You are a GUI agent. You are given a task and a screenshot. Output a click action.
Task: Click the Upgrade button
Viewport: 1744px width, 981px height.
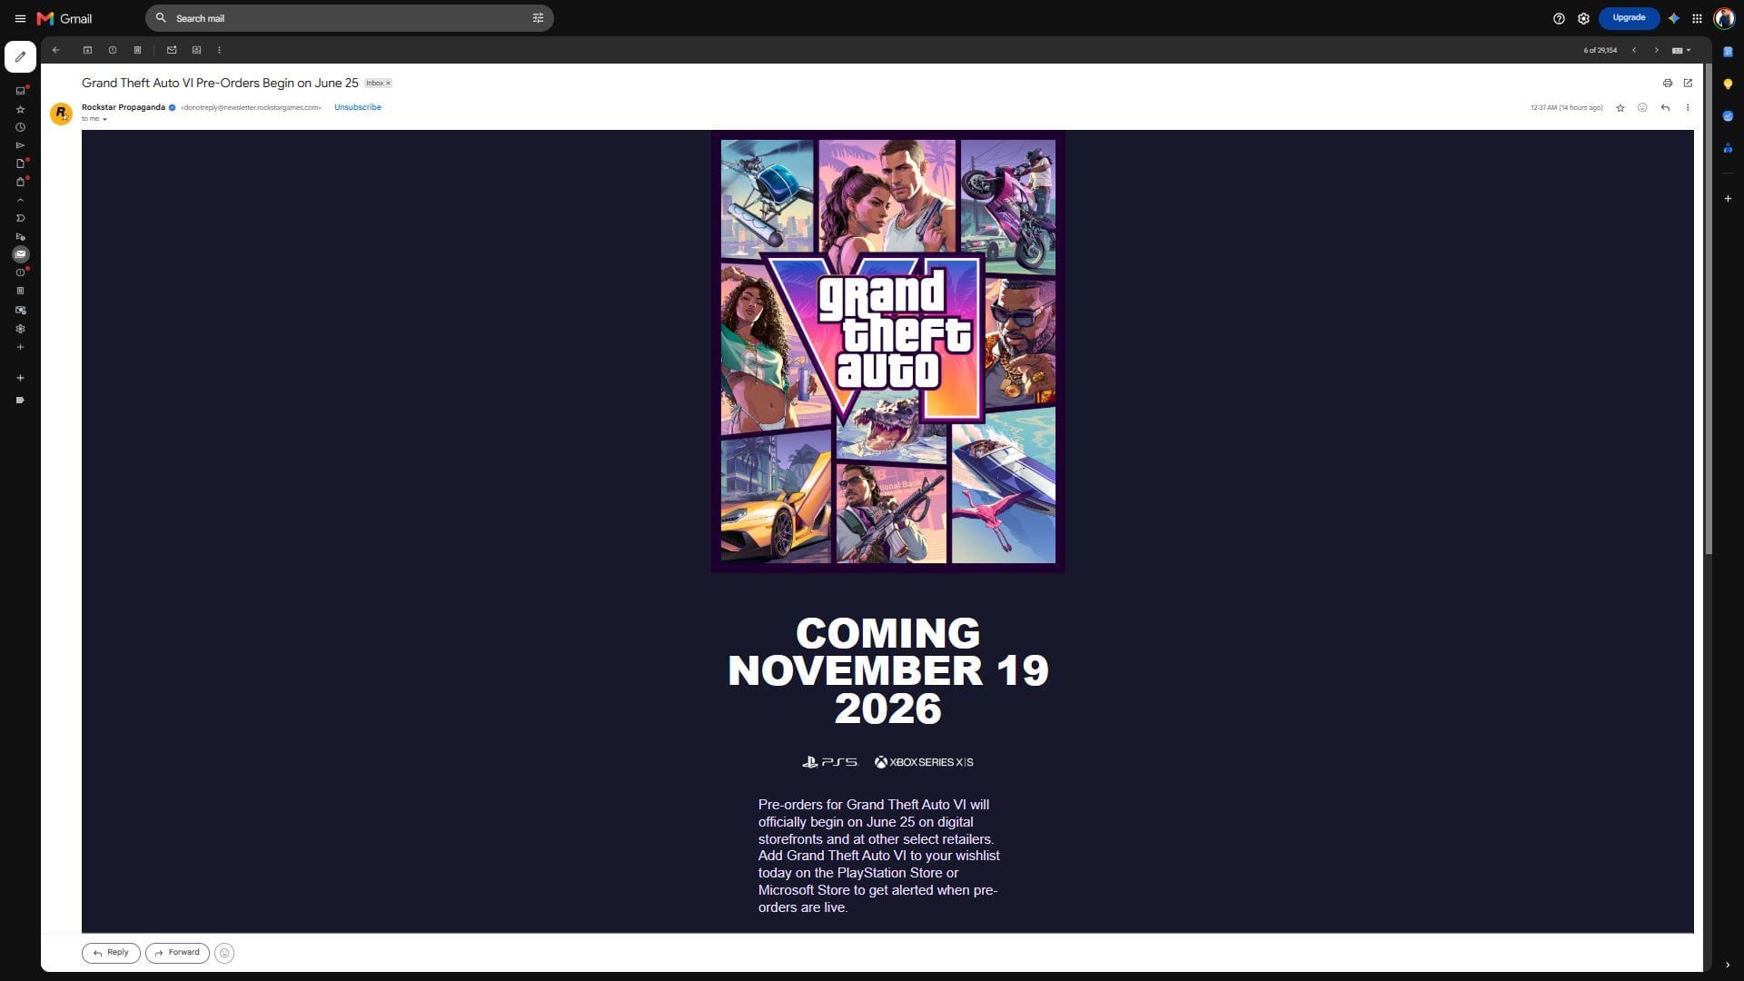coord(1629,17)
